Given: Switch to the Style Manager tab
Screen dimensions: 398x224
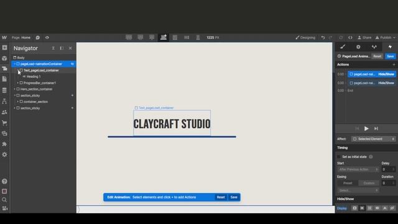Looking at the screenshot, I should [374, 47].
